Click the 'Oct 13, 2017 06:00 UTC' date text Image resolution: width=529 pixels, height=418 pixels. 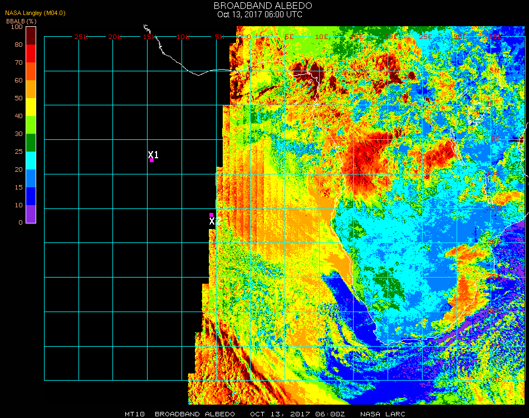pos(260,14)
